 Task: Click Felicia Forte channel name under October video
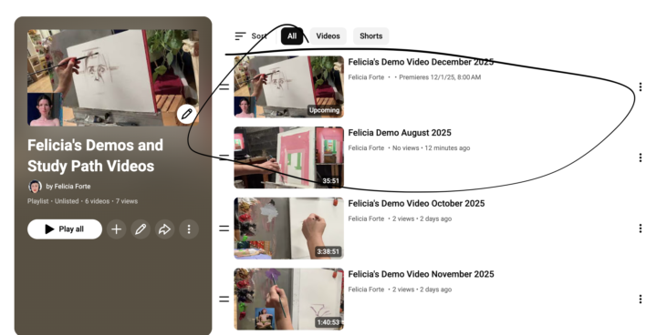[x=366, y=218]
